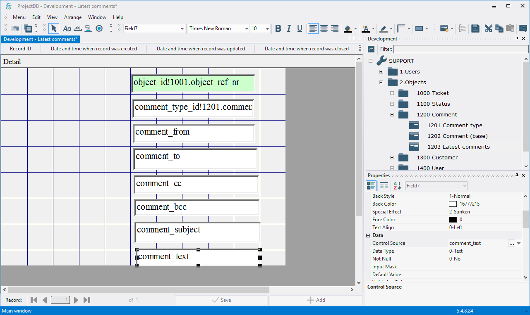Toggle bold formatting
This screenshot has width=530, height=315.
(x=278, y=28)
